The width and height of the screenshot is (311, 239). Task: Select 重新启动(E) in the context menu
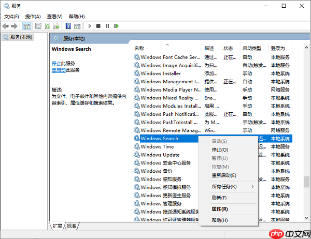coord(224,175)
